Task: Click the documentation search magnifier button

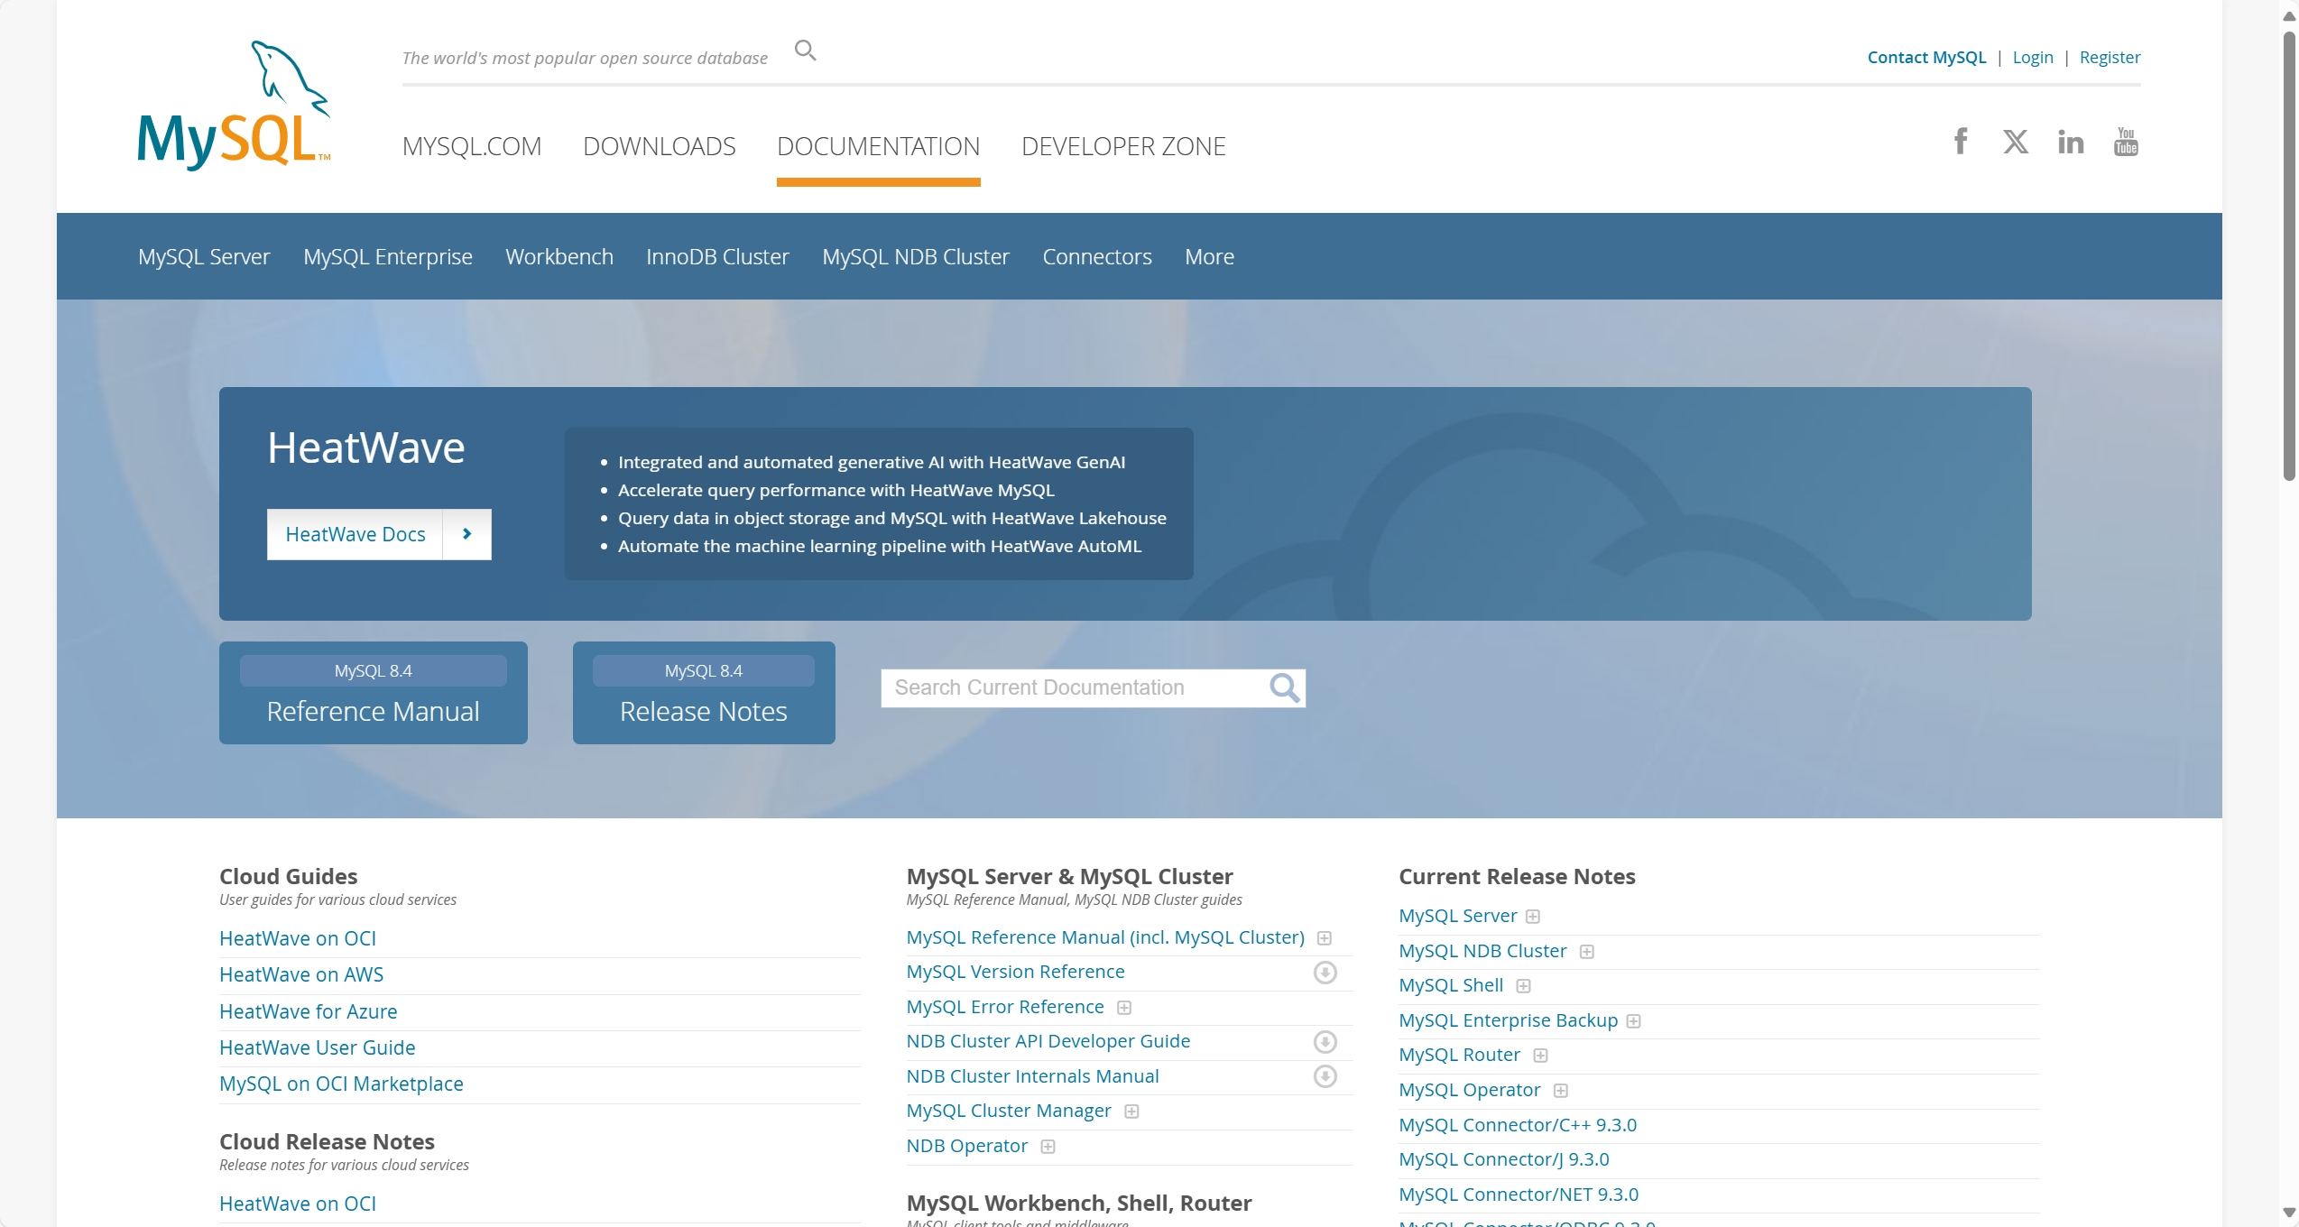Action: click(1284, 688)
